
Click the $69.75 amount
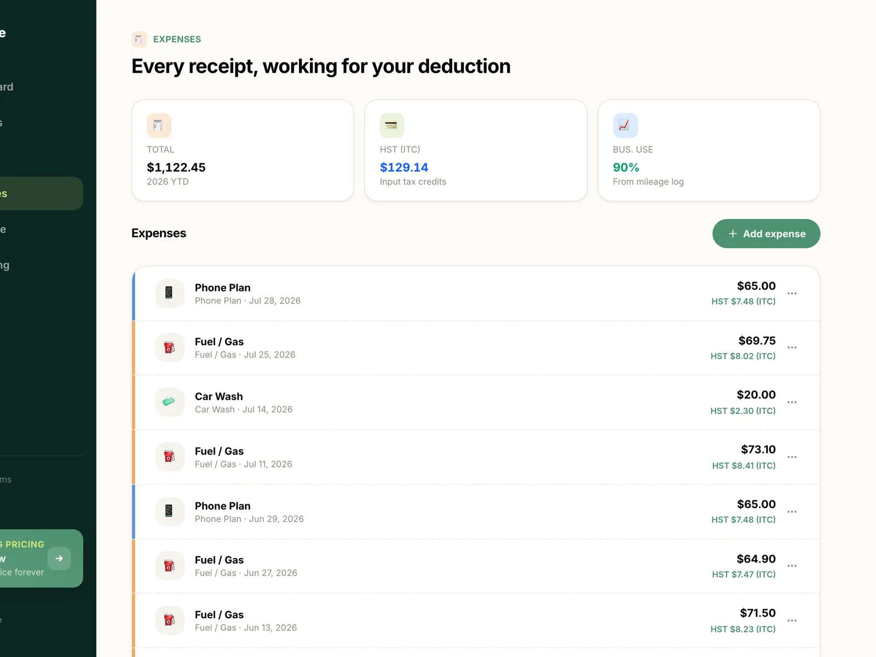pyautogui.click(x=757, y=341)
